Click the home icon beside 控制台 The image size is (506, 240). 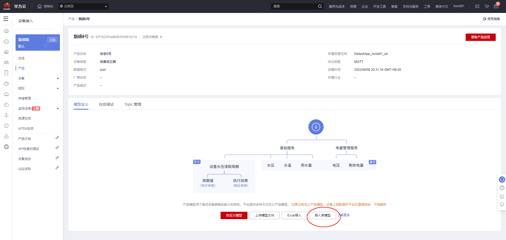[40, 6]
